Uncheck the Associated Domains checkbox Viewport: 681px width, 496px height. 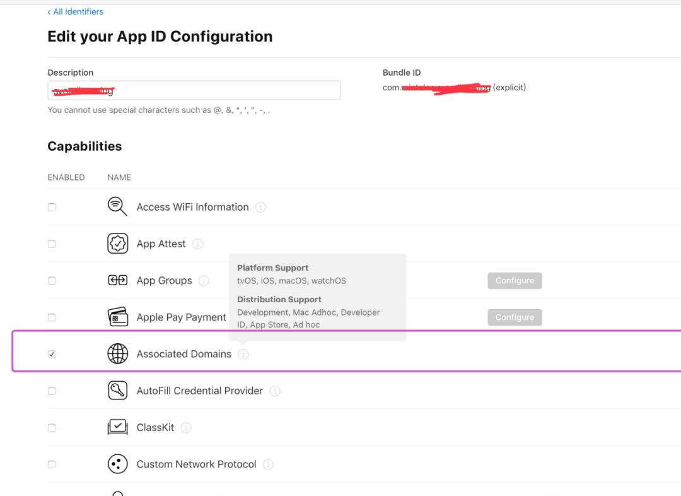[x=52, y=354]
